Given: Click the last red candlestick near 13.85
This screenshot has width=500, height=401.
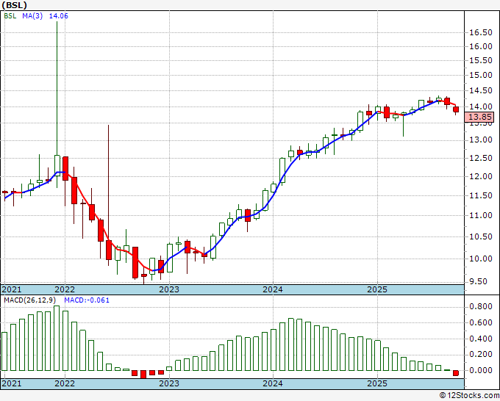Looking at the screenshot, I should (x=456, y=109).
